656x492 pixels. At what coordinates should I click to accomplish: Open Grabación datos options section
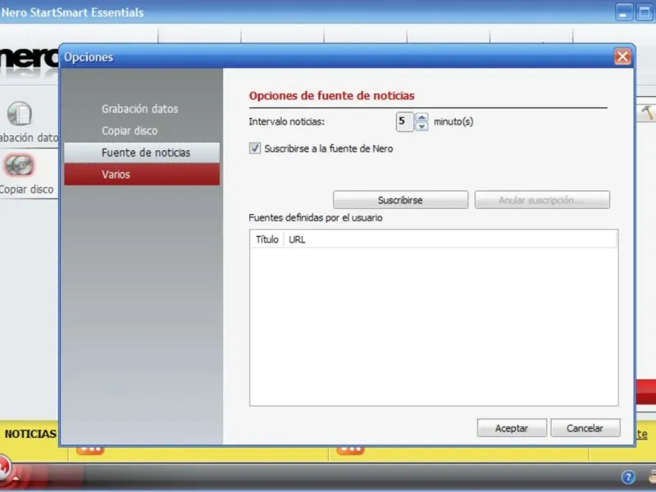coord(139,109)
